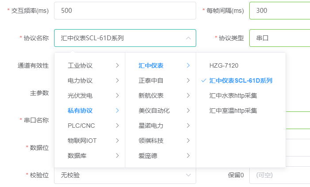Image resolution: width=310 pixels, height=187 pixels.
Task: Click the 主参数 label
Action: (x=39, y=93)
